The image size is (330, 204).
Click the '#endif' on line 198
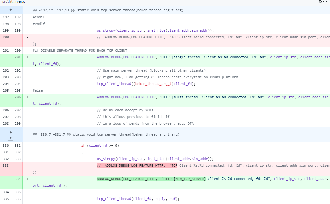[x=39, y=24]
